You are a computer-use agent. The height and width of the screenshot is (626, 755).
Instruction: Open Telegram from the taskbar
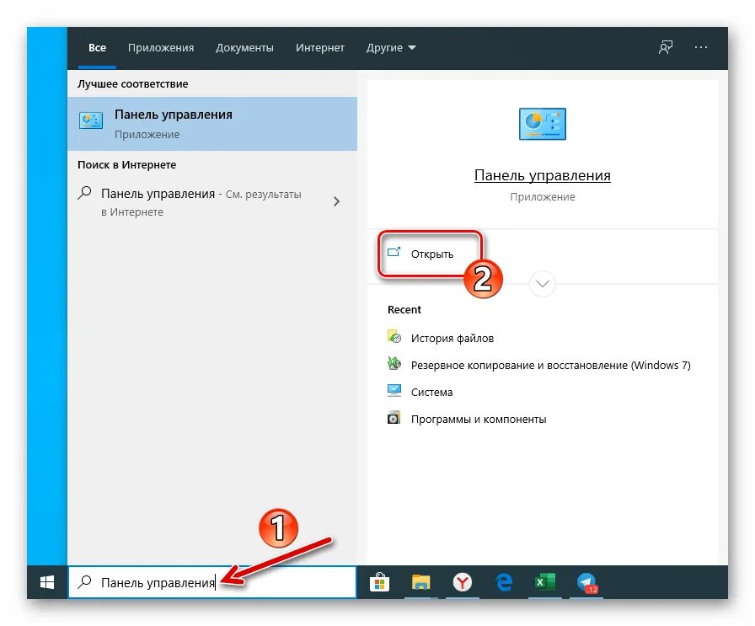587,583
